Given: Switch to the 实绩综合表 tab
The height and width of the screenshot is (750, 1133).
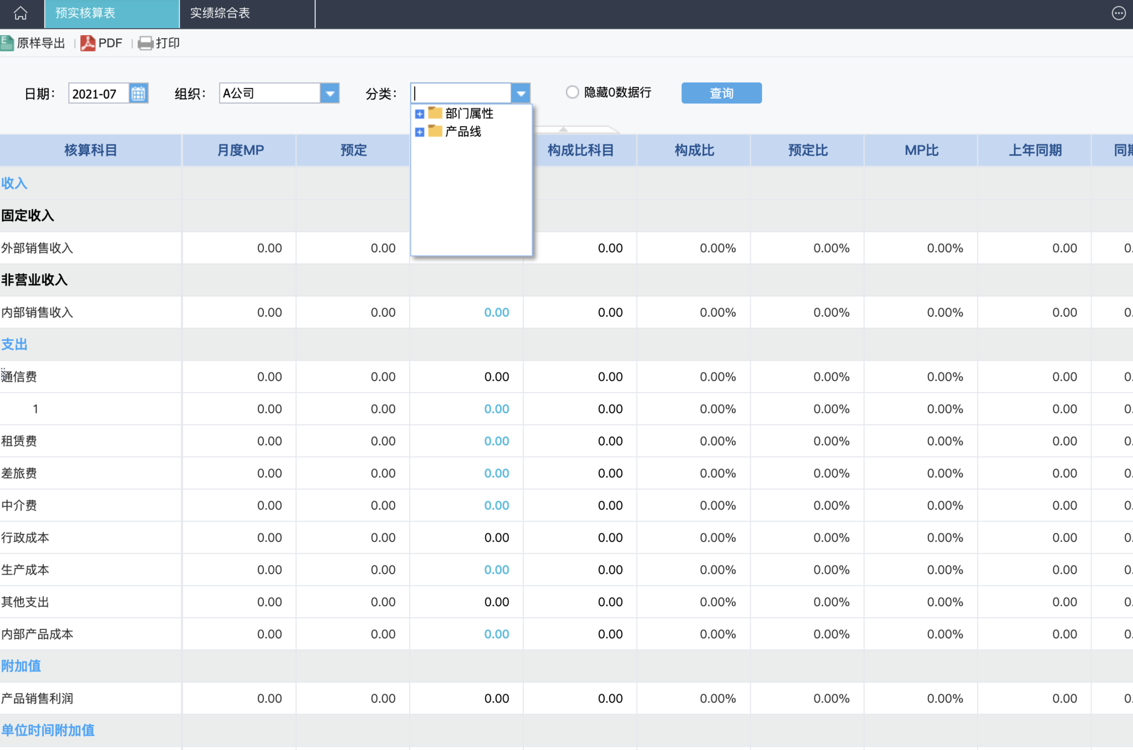Looking at the screenshot, I should (x=220, y=13).
